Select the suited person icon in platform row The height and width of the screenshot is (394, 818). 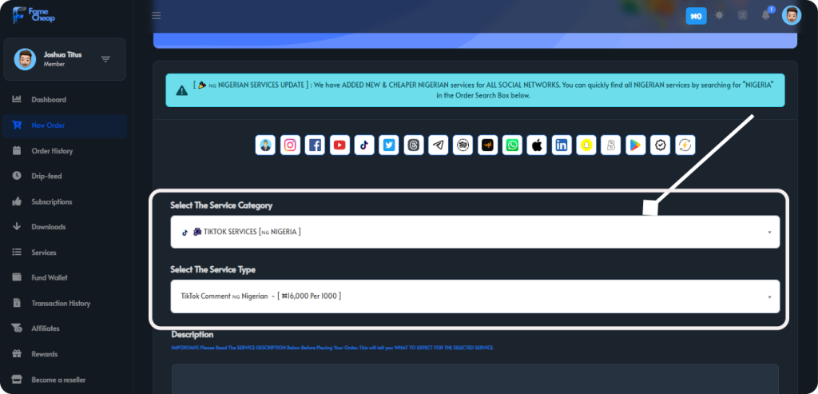coord(265,145)
